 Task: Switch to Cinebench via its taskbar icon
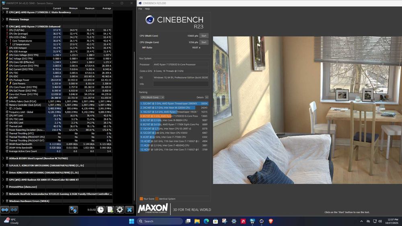tap(262, 221)
